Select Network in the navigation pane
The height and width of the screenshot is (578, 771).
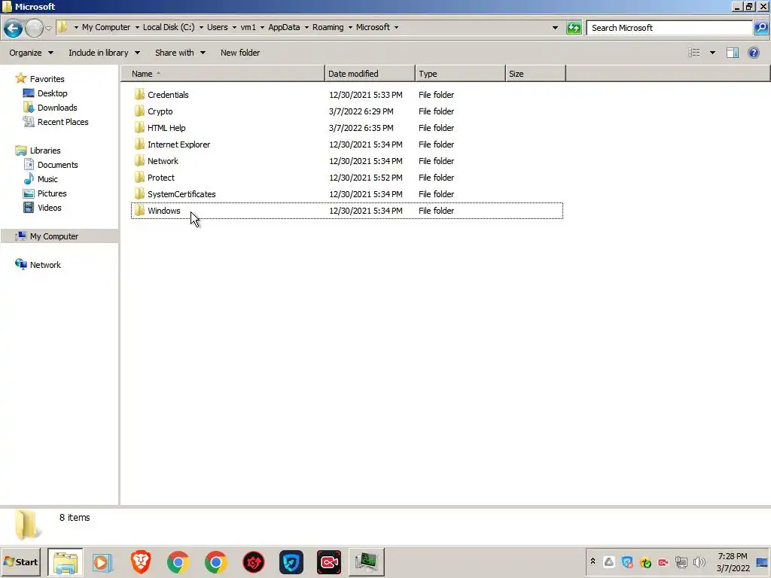45,265
